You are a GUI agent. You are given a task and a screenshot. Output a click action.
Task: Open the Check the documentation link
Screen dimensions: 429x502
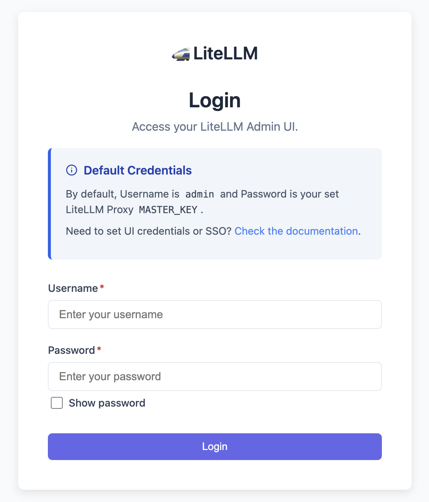click(296, 231)
